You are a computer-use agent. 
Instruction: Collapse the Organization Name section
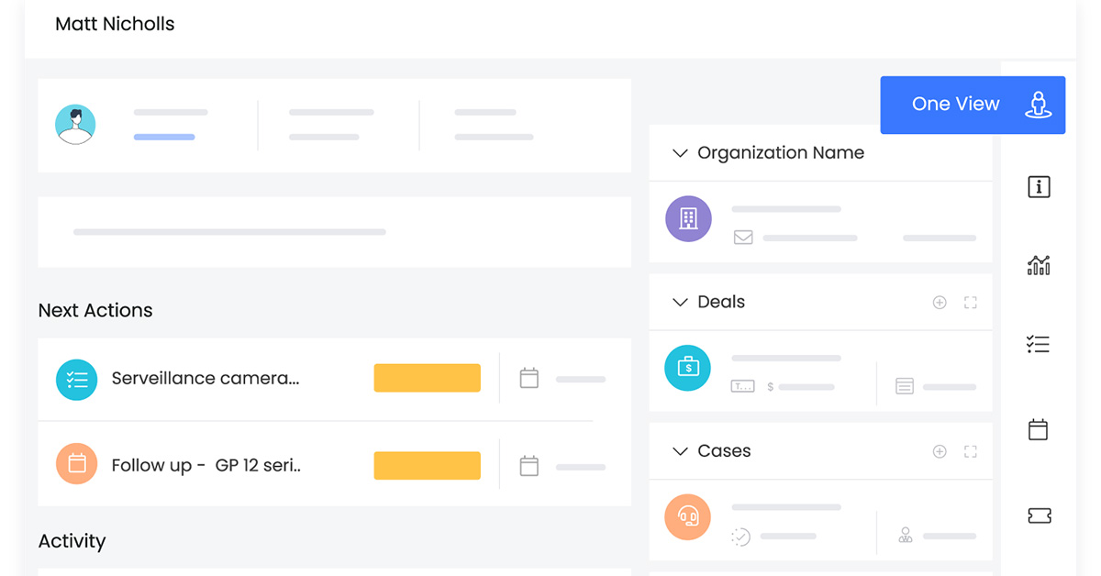[680, 153]
